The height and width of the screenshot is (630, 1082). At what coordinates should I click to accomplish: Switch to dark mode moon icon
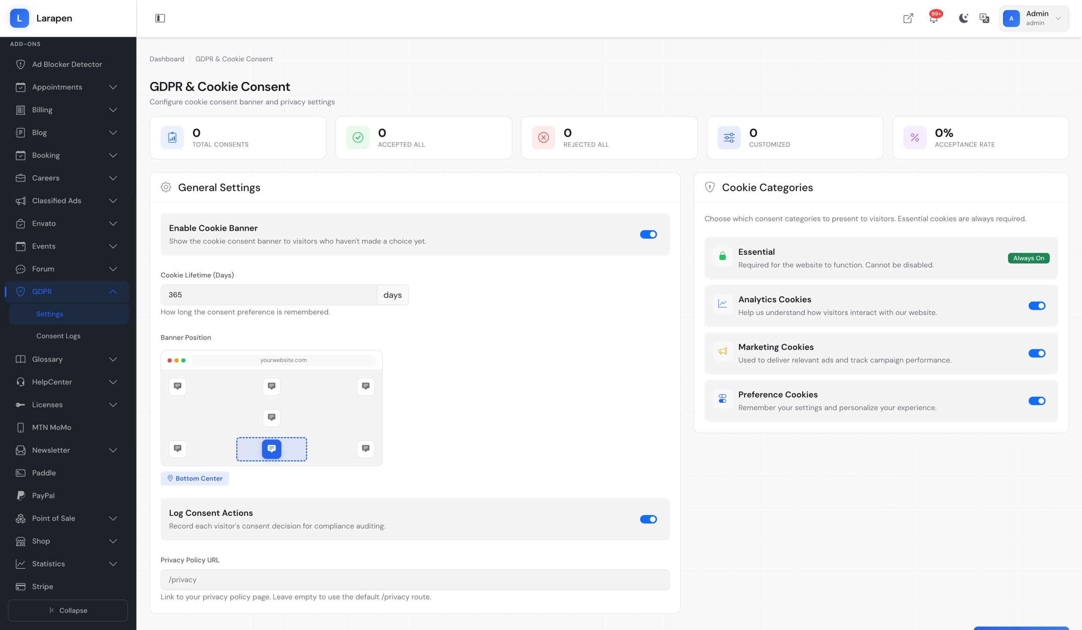(964, 18)
